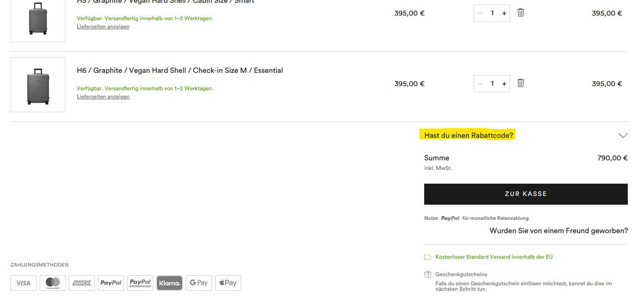Decrease quantity of H6 Check-in suitcase
642x305 pixels.
tap(480, 84)
